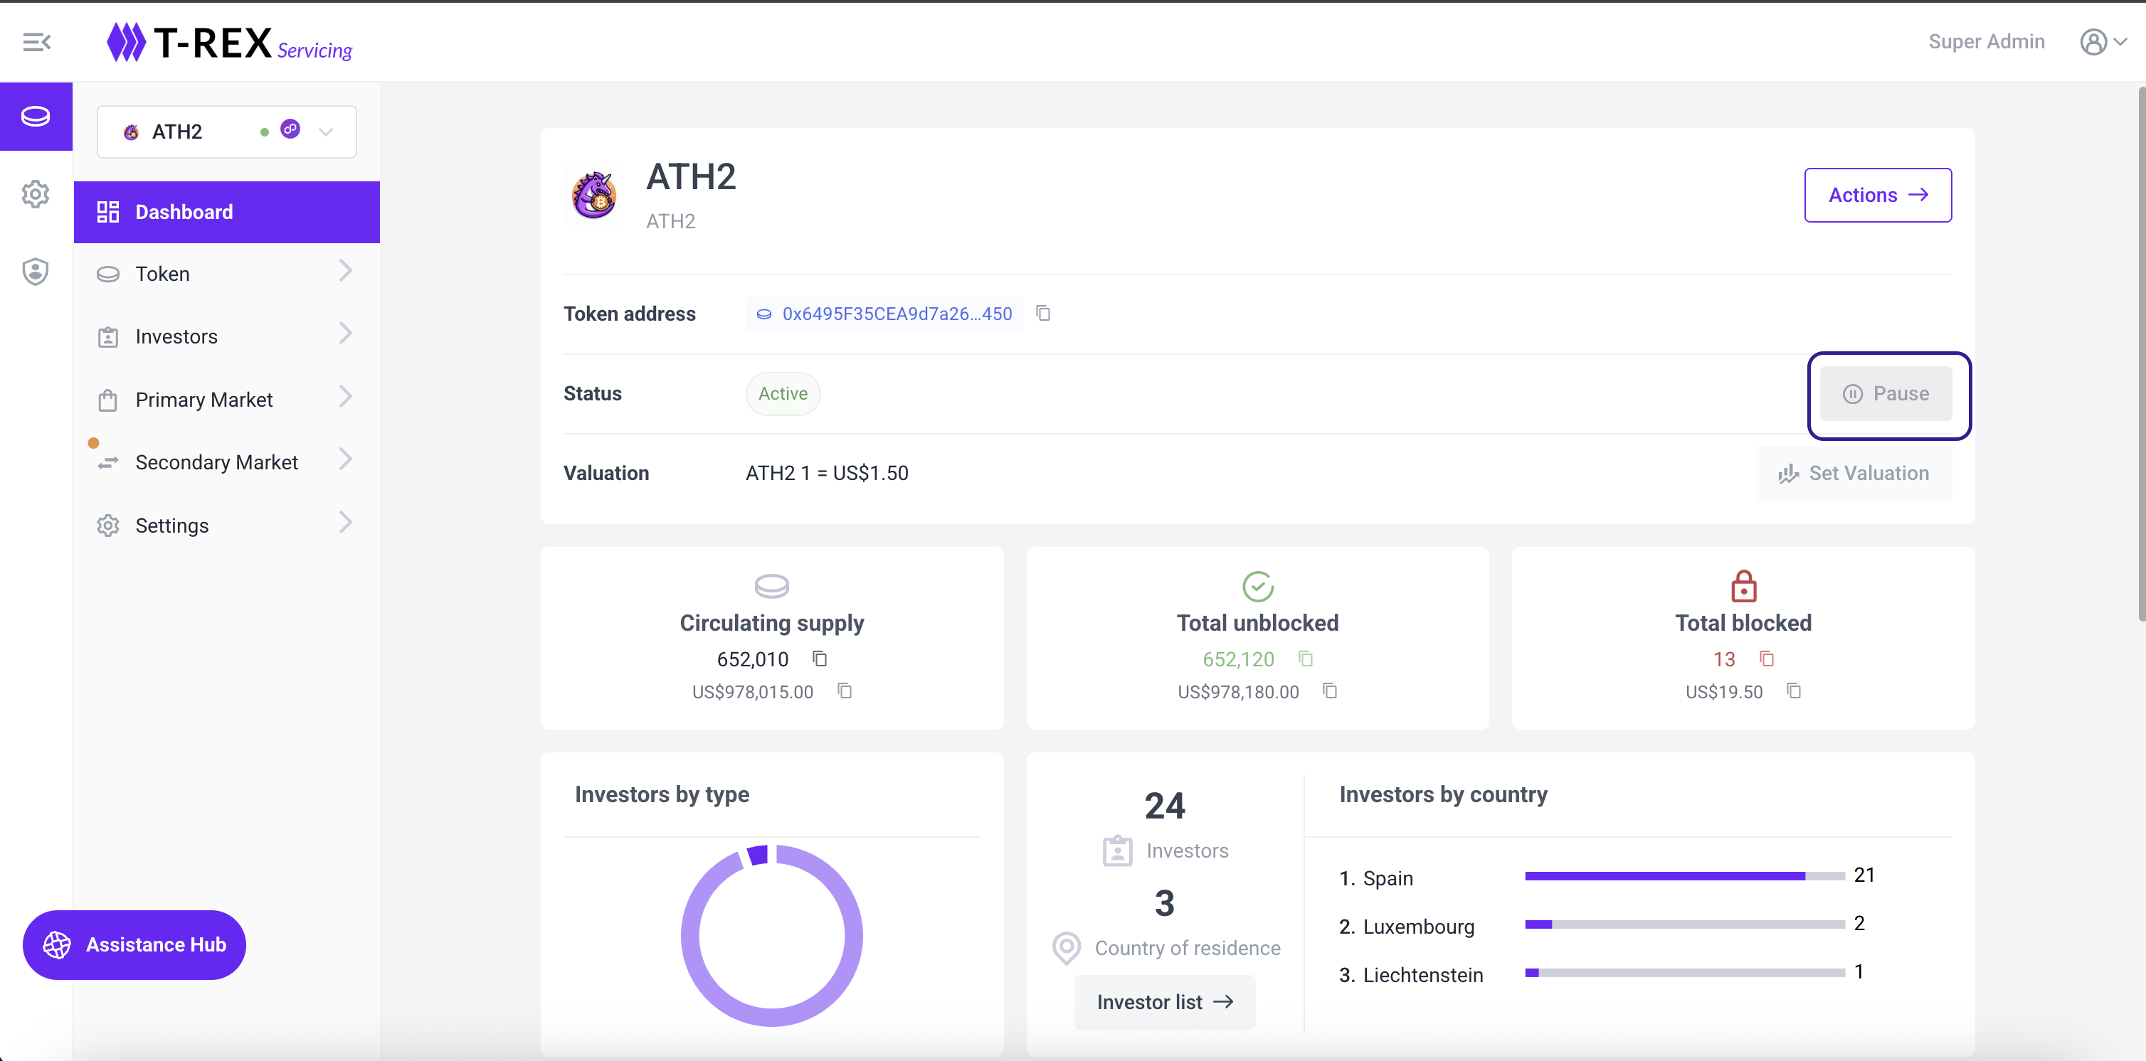
Task: Copy the total blocked 13 value
Action: [x=1767, y=659]
